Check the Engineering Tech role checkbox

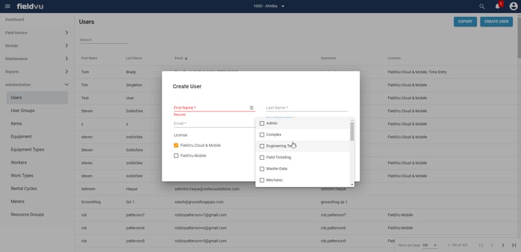click(262, 146)
